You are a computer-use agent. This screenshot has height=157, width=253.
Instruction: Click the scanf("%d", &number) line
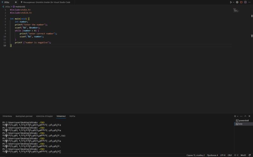tap(28, 27)
